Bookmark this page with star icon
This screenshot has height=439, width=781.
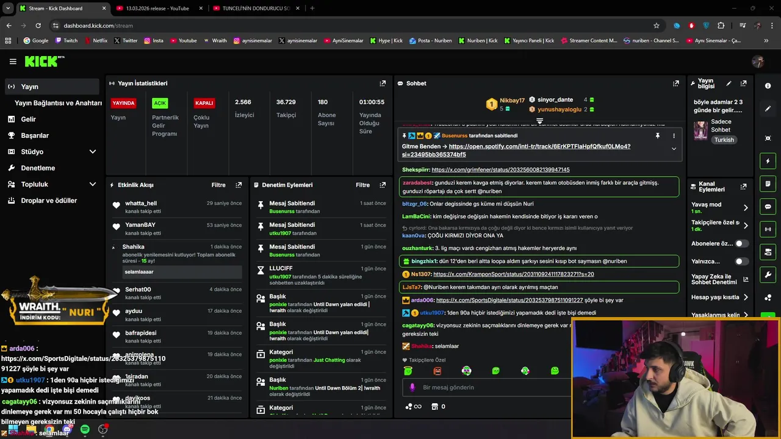click(657, 26)
